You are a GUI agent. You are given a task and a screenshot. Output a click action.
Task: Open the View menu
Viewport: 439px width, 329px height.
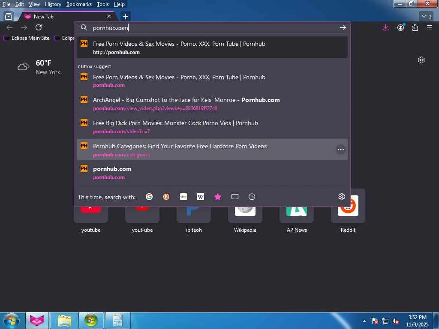pyautogui.click(x=34, y=4)
